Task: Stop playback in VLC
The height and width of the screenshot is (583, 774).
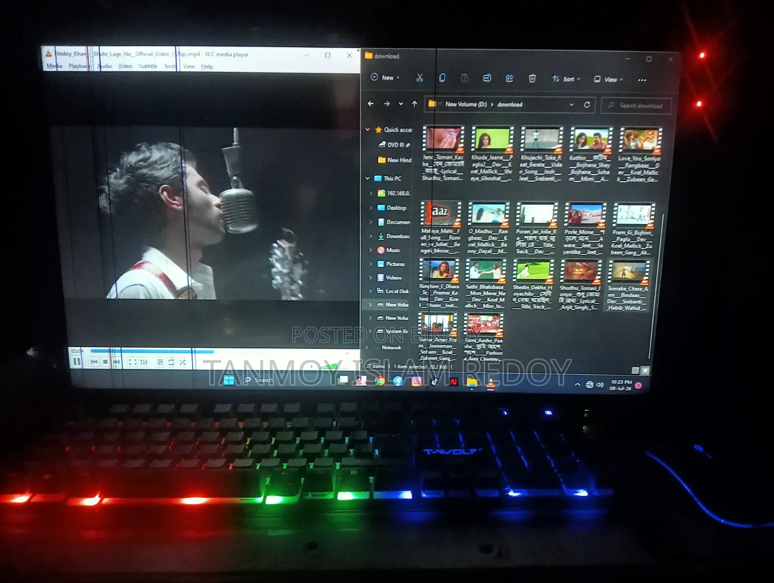Action: 105,361
